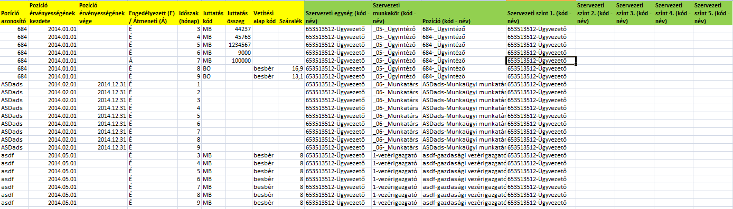
Task: Select percent 8 in the asdf period 6 row
Action: click(291, 179)
